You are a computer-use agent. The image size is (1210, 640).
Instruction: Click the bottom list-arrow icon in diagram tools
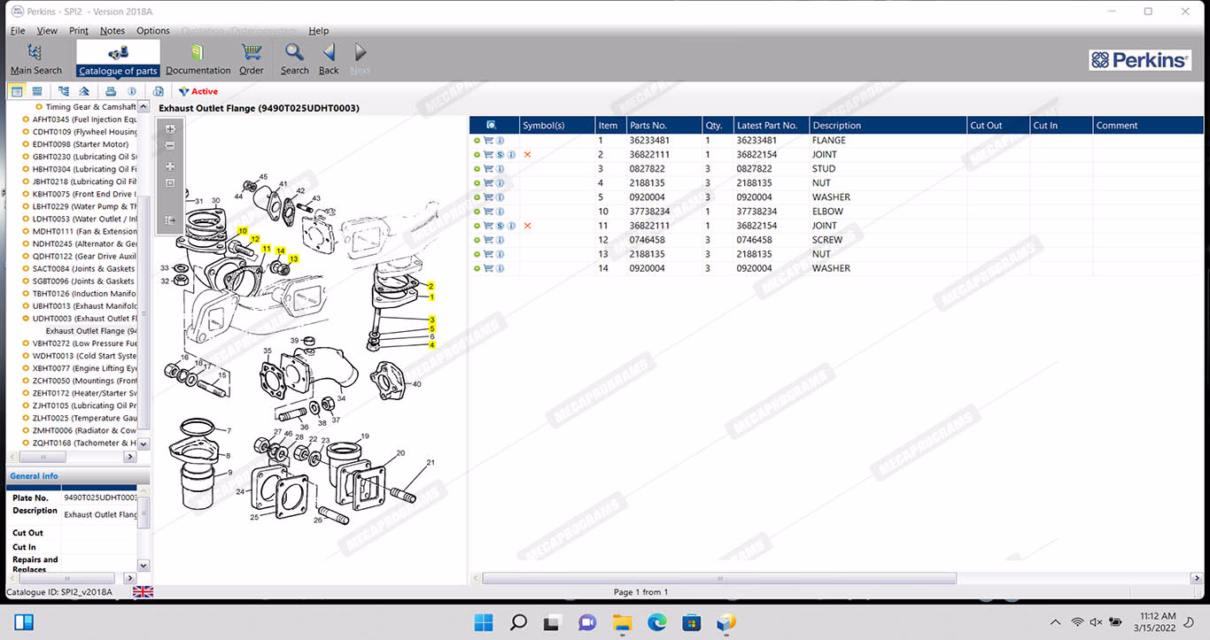pyautogui.click(x=170, y=220)
